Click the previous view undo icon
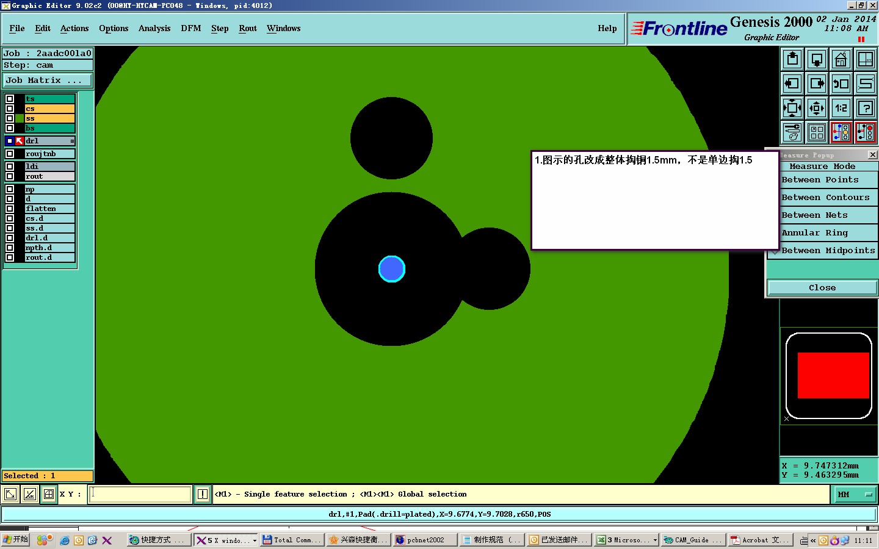 pos(841,84)
